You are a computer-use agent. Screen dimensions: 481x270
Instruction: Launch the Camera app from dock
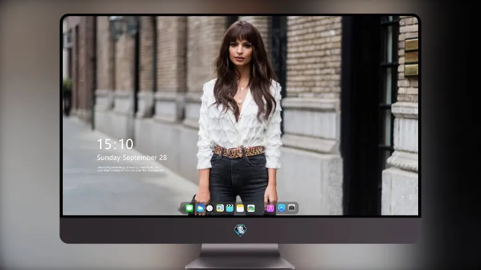point(292,208)
